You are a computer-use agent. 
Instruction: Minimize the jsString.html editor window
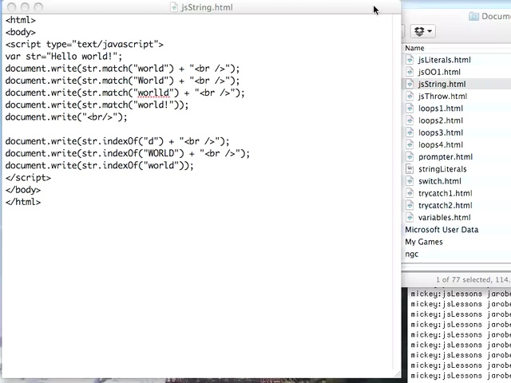25,7
